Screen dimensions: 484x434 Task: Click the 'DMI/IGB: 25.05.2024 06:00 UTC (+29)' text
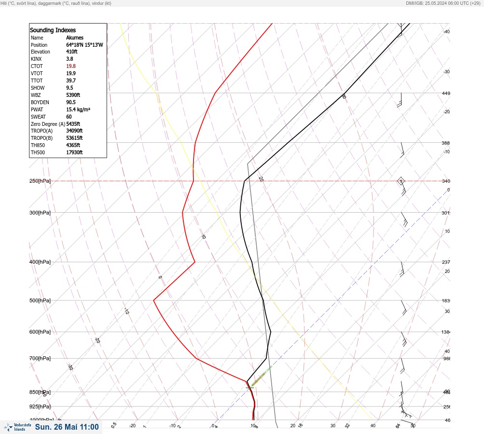[x=443, y=3]
